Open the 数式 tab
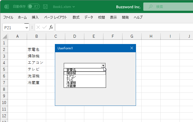Viewport: 193px width, 122px height. pos(76,17)
